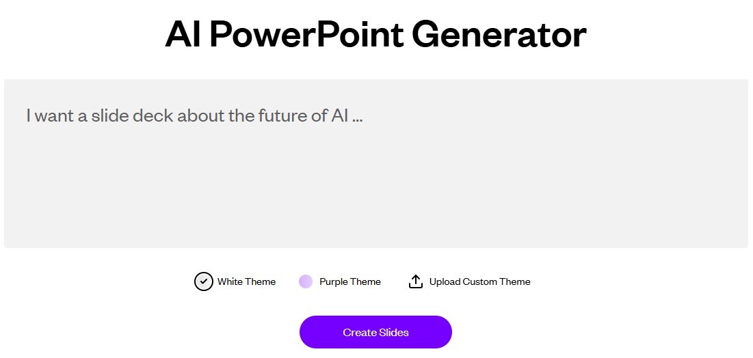Click the letters AI at the title start
The width and height of the screenshot is (753, 358).
[x=183, y=35]
